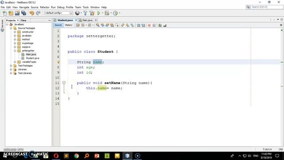Viewport: 284px width, 160px height.
Task: Run the project with green play icon
Action: pyautogui.click(x=99, y=13)
